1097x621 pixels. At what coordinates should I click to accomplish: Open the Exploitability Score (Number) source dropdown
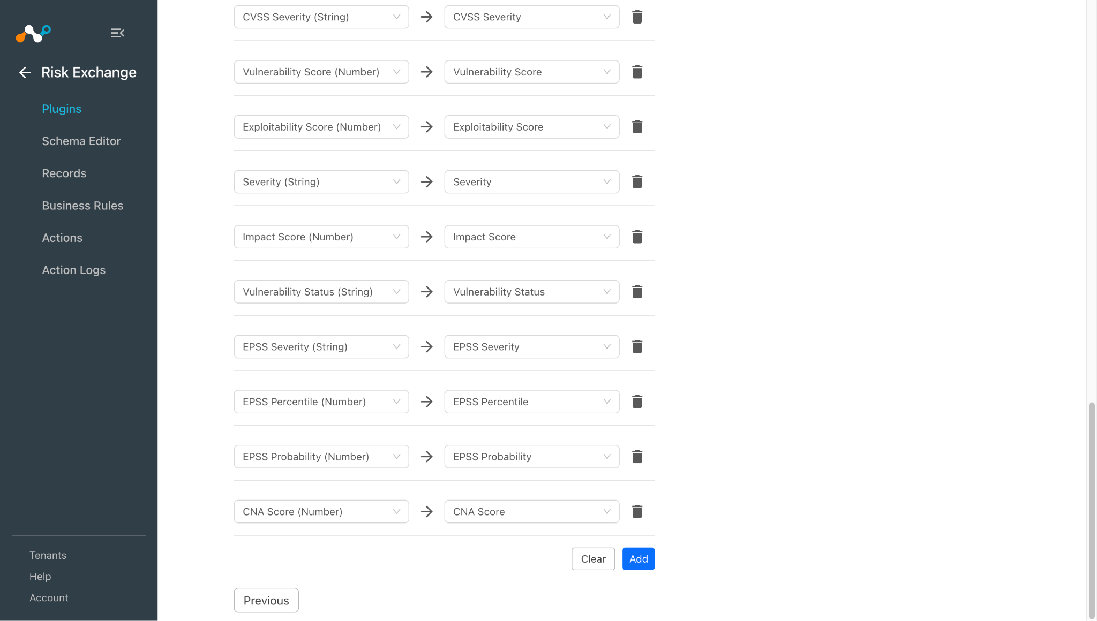tap(321, 127)
